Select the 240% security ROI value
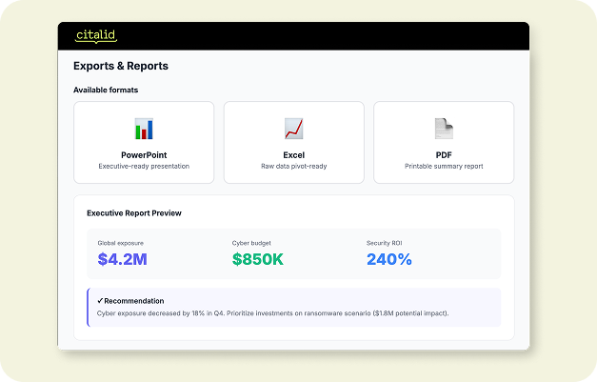The image size is (597, 382). tap(389, 259)
